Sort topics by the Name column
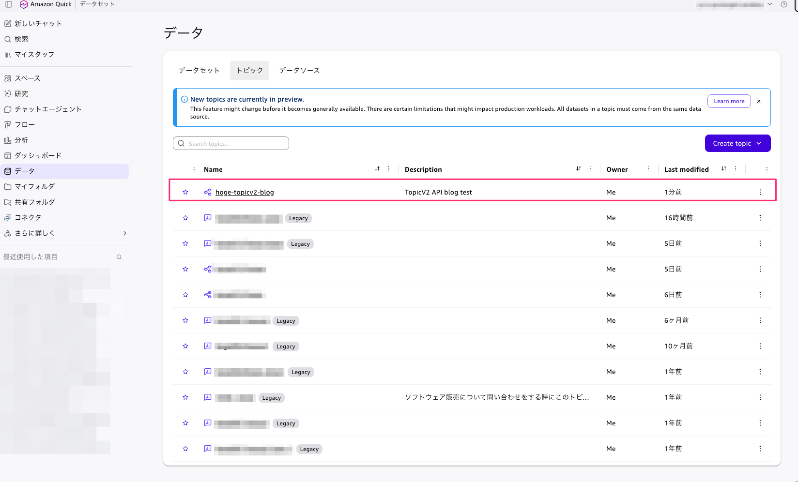This screenshot has height=482, width=798. tap(377, 168)
